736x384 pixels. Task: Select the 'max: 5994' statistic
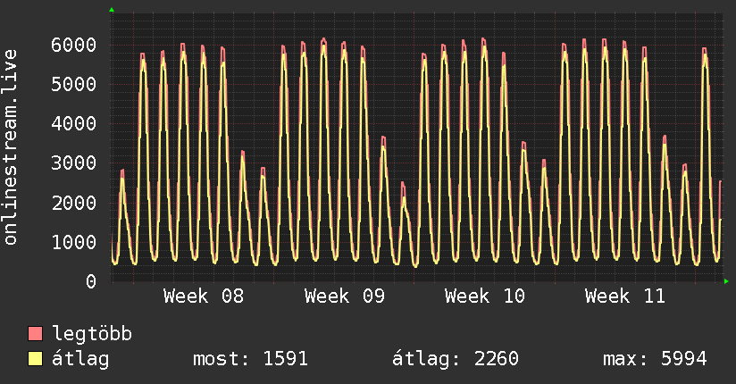[655, 359]
